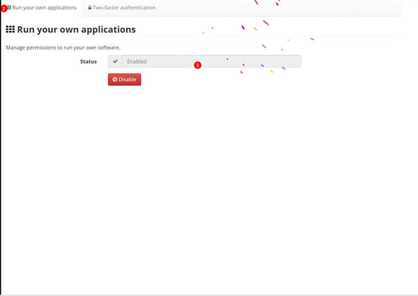
Task: Click the red Disable button
Action: [125, 79]
